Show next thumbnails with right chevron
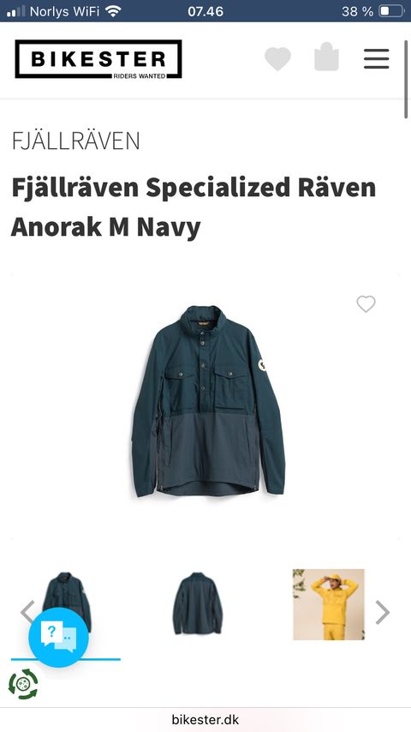Screen dimensions: 411x732 [x=383, y=612]
